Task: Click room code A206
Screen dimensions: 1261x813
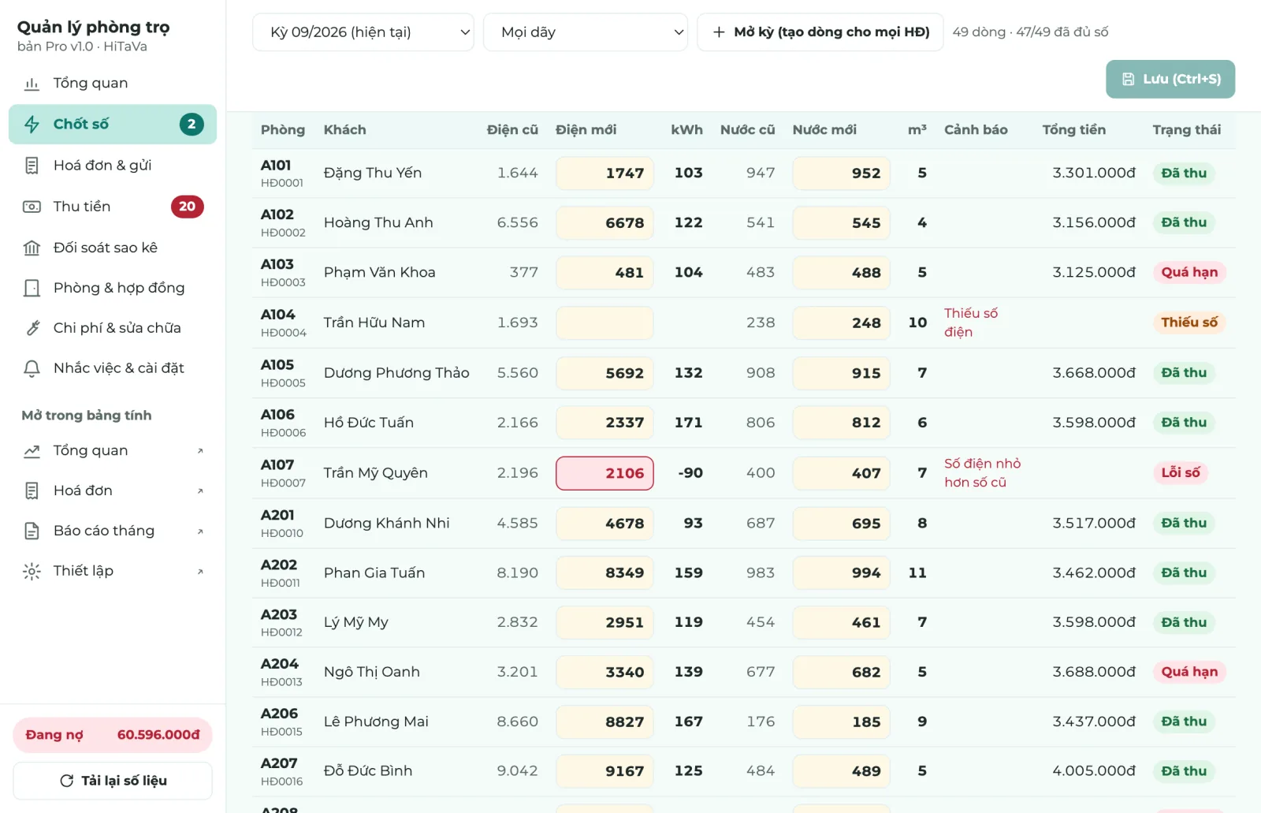Action: pyautogui.click(x=279, y=714)
